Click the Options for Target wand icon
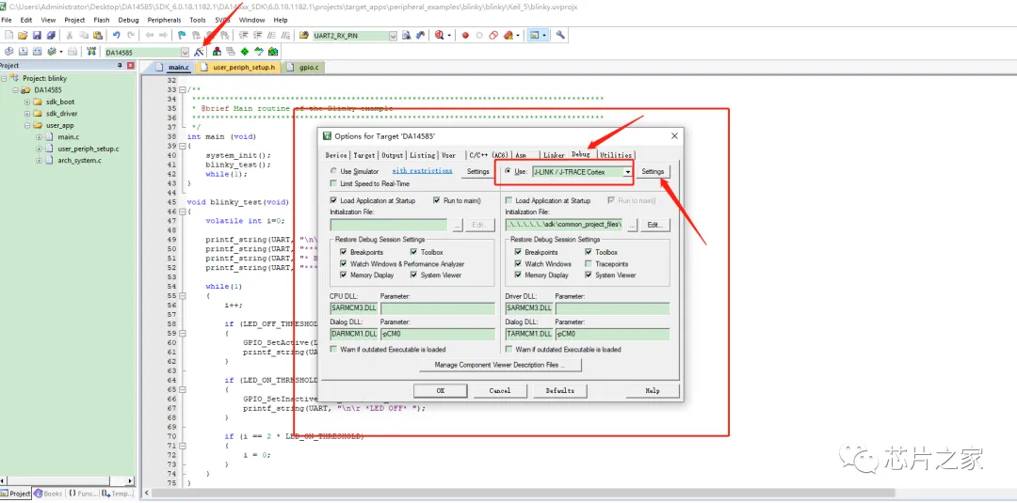Image resolution: width=1017 pixels, height=503 pixels. pos(199,52)
